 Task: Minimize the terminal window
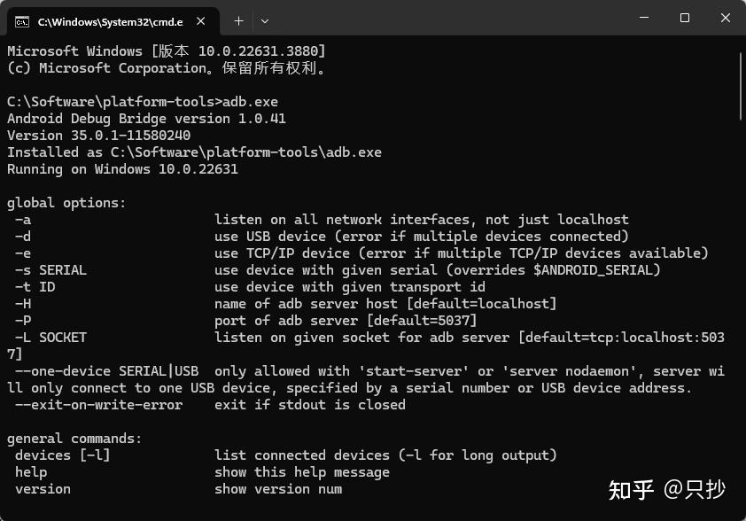[x=643, y=18]
